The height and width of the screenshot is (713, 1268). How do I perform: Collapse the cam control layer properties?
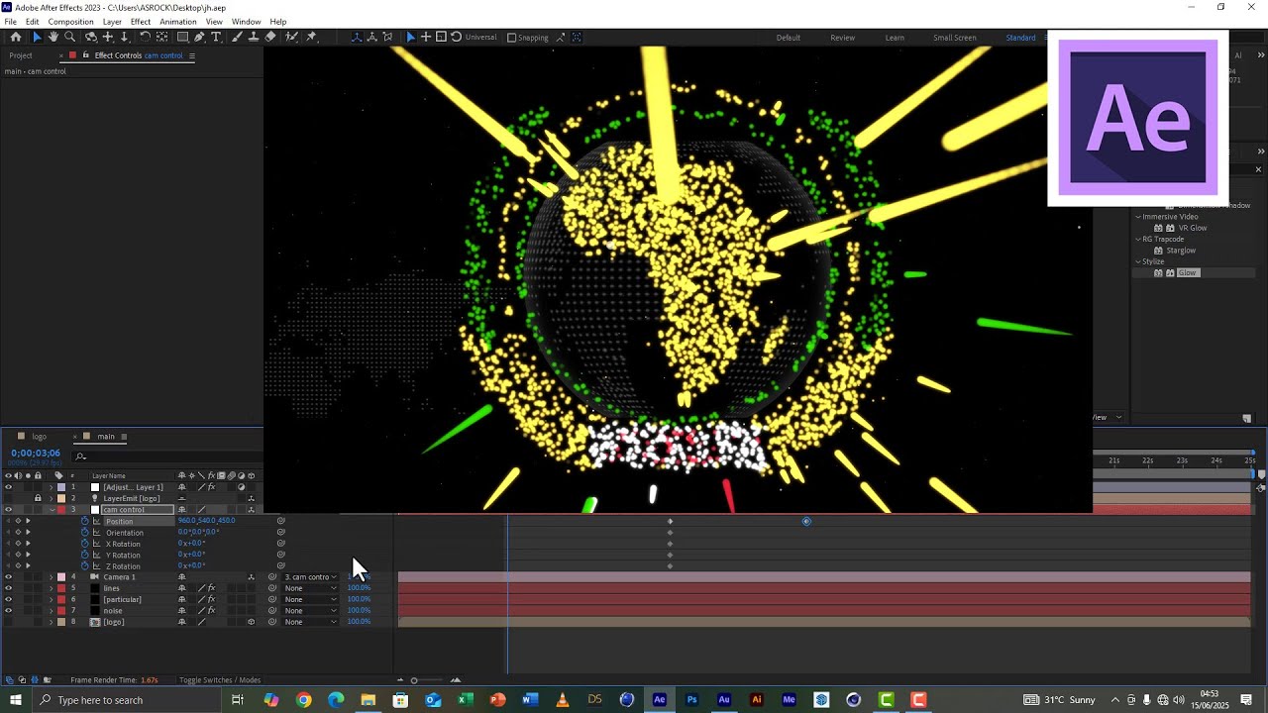tap(52, 509)
